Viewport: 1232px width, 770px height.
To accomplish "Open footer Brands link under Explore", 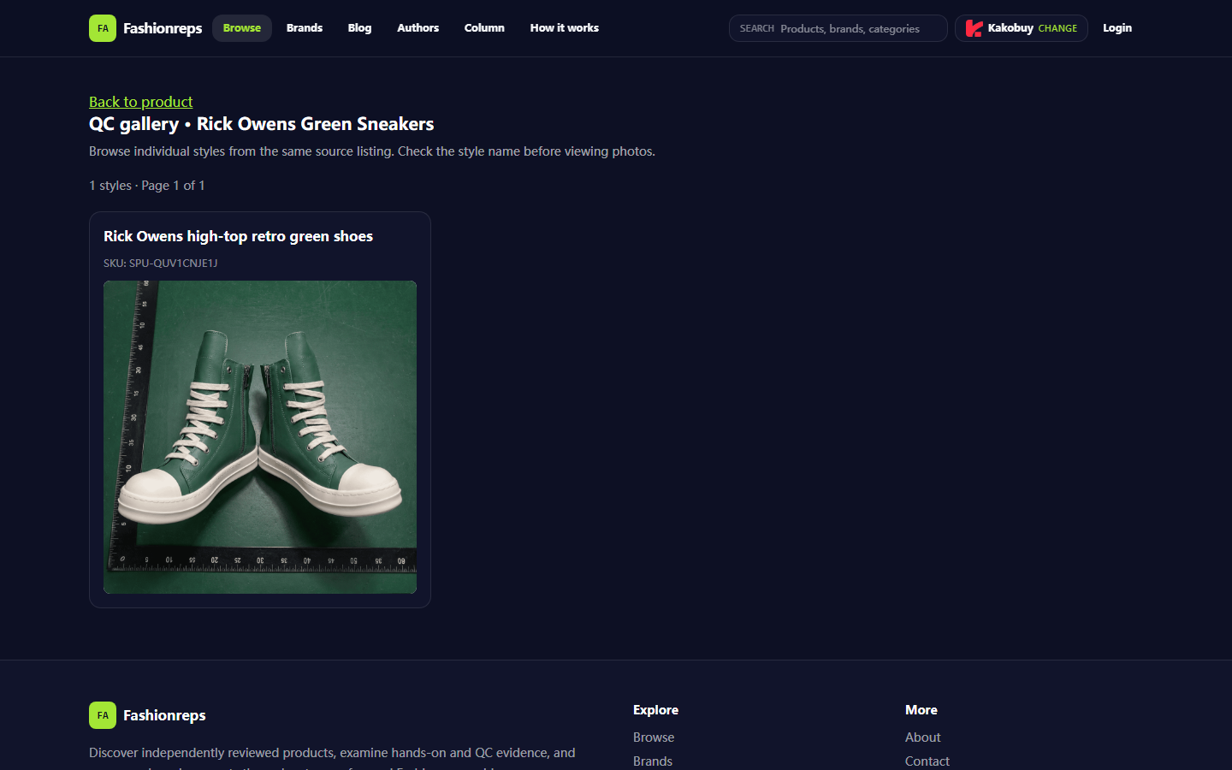I will [x=653, y=761].
